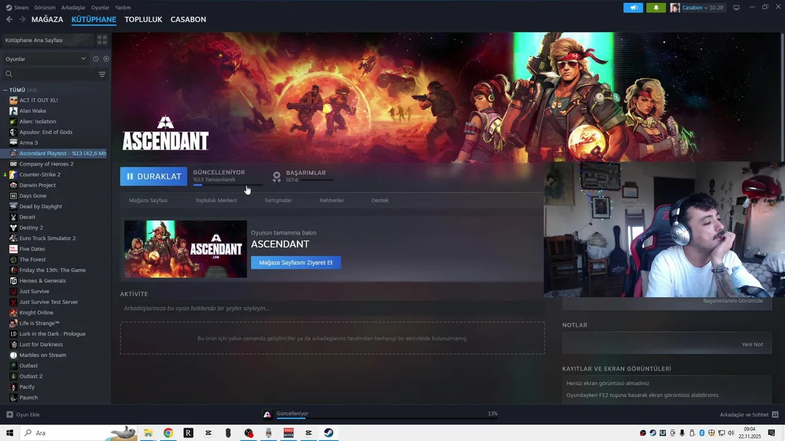The width and height of the screenshot is (785, 441).
Task: Pause the update with DURAKLAT
Action: coord(154,176)
